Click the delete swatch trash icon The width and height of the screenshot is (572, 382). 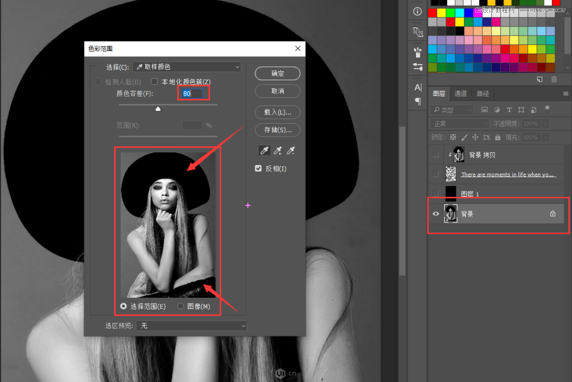(x=554, y=79)
